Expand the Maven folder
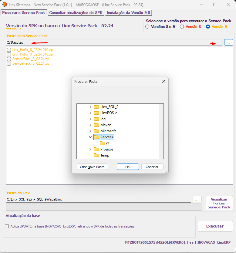Screen dimensions: 236x253 90,125
